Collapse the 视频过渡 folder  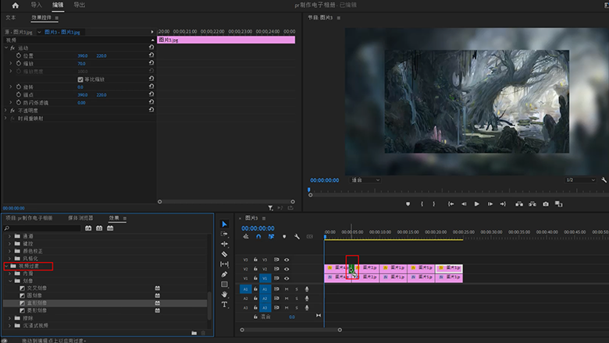6,266
